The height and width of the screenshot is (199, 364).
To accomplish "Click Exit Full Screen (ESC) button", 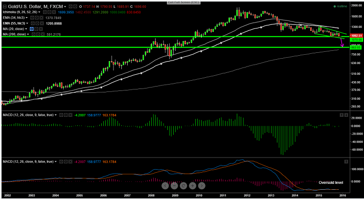I will [x=182, y=2].
